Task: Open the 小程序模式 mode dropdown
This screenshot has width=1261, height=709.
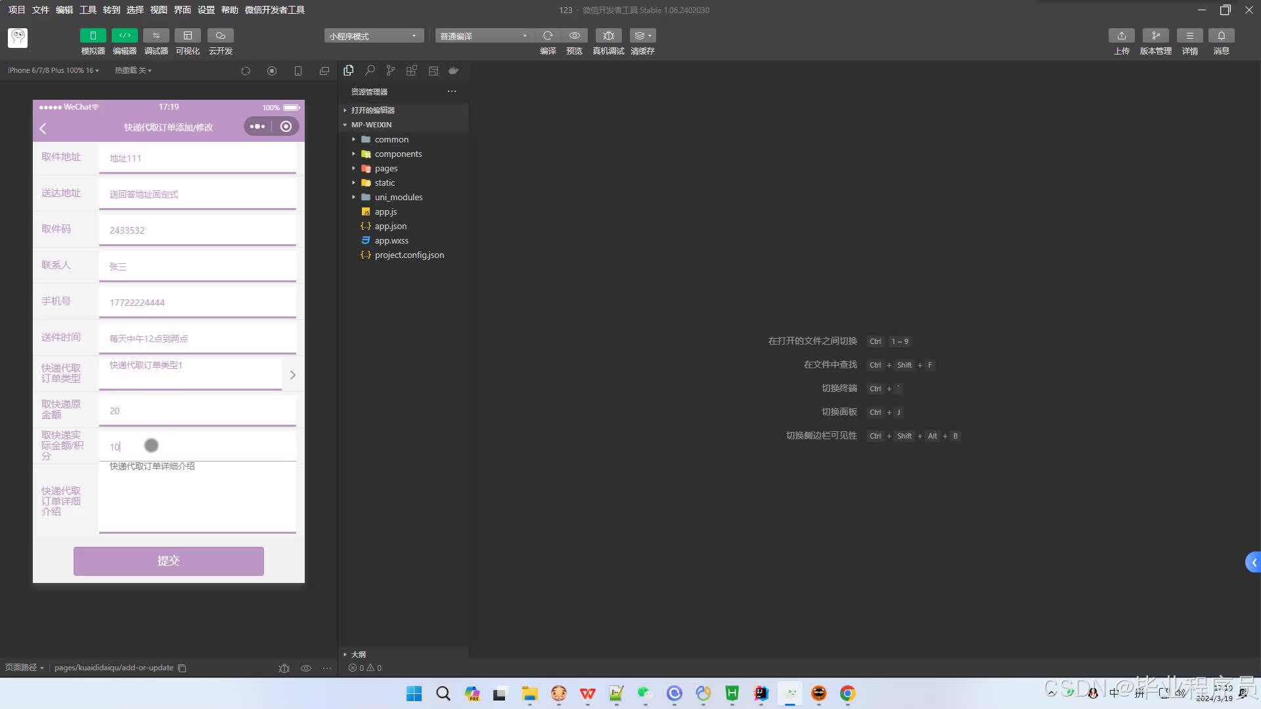Action: point(373,36)
